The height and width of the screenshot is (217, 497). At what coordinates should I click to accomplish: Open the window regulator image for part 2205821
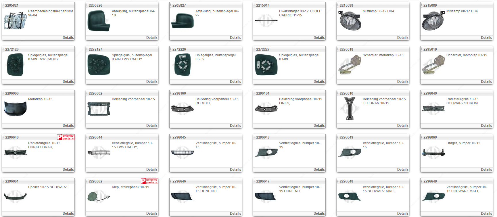click(15, 21)
